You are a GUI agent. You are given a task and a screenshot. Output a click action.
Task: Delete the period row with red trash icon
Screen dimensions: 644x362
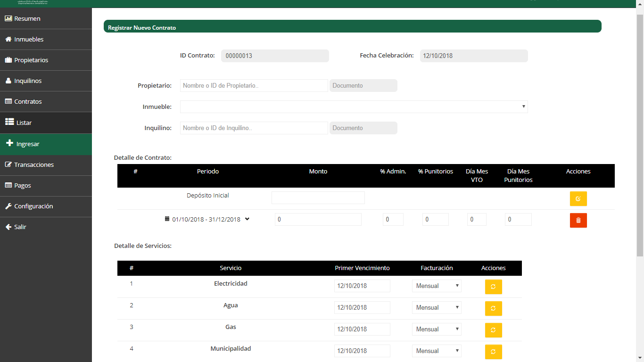coord(578,221)
